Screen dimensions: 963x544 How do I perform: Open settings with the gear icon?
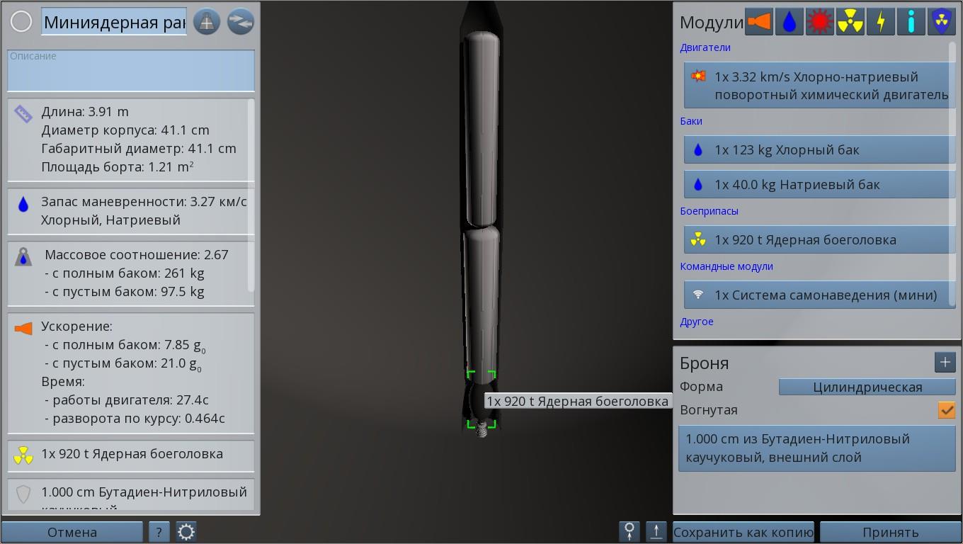click(186, 532)
